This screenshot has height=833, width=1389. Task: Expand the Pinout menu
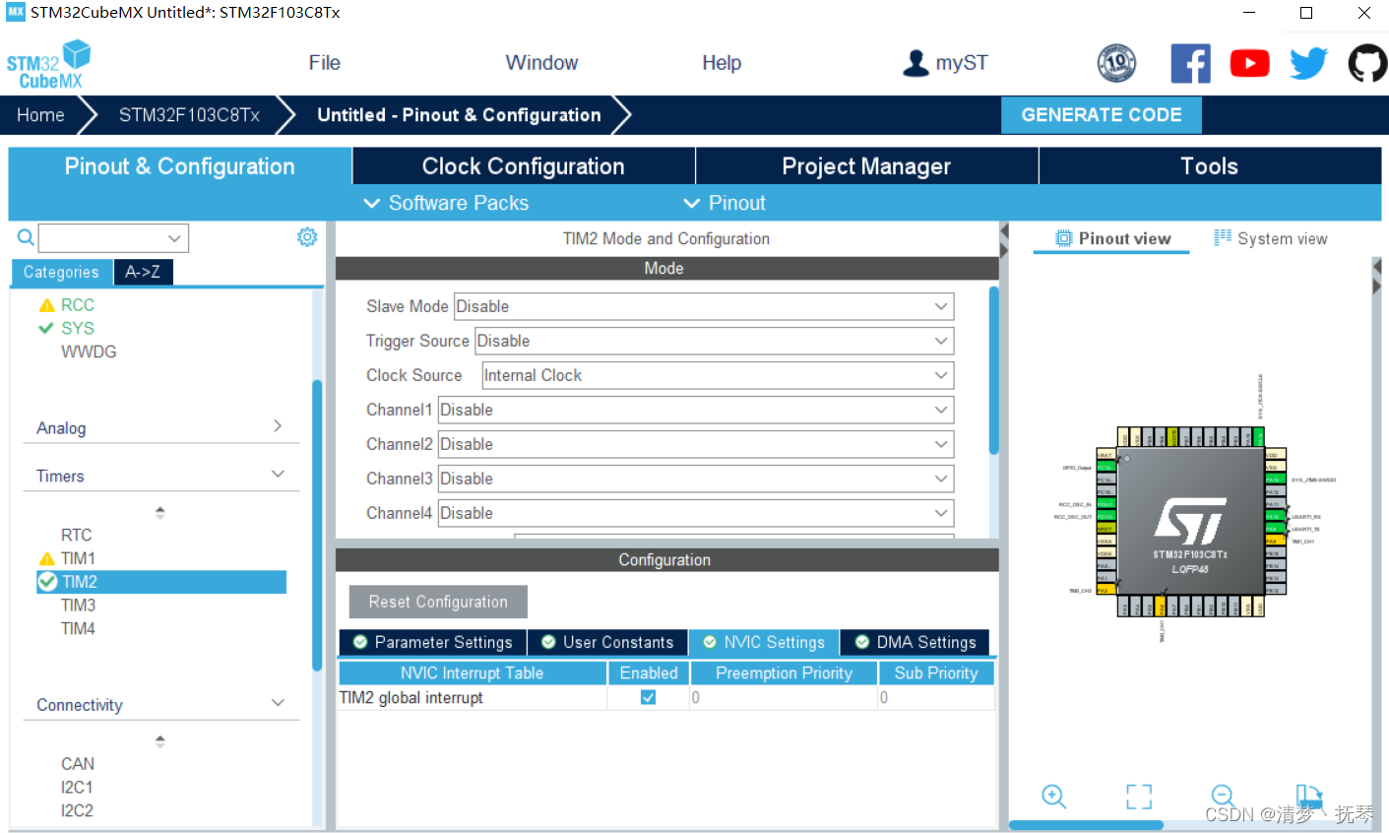pyautogui.click(x=724, y=203)
